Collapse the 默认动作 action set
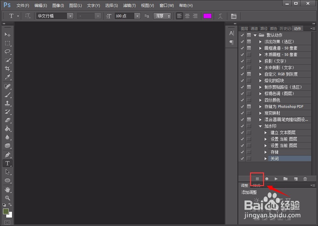Viewport: 318px width, 226px height. coord(255,35)
